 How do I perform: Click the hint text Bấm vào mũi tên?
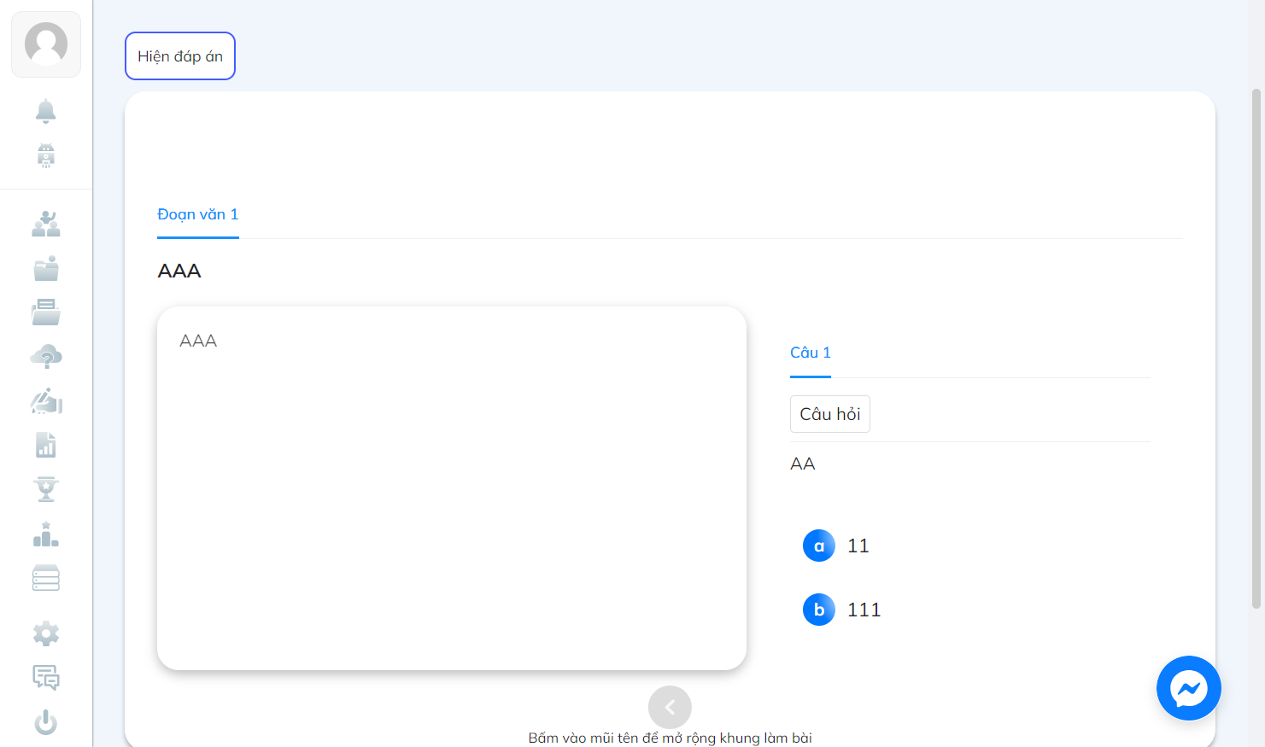coord(671,738)
